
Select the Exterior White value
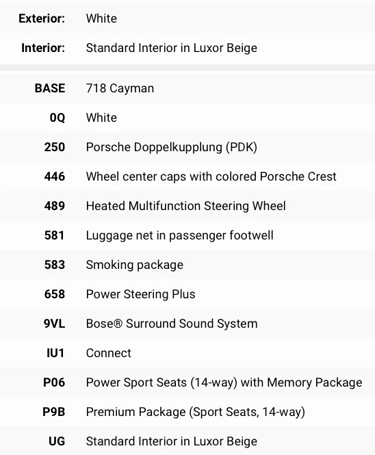pos(101,18)
